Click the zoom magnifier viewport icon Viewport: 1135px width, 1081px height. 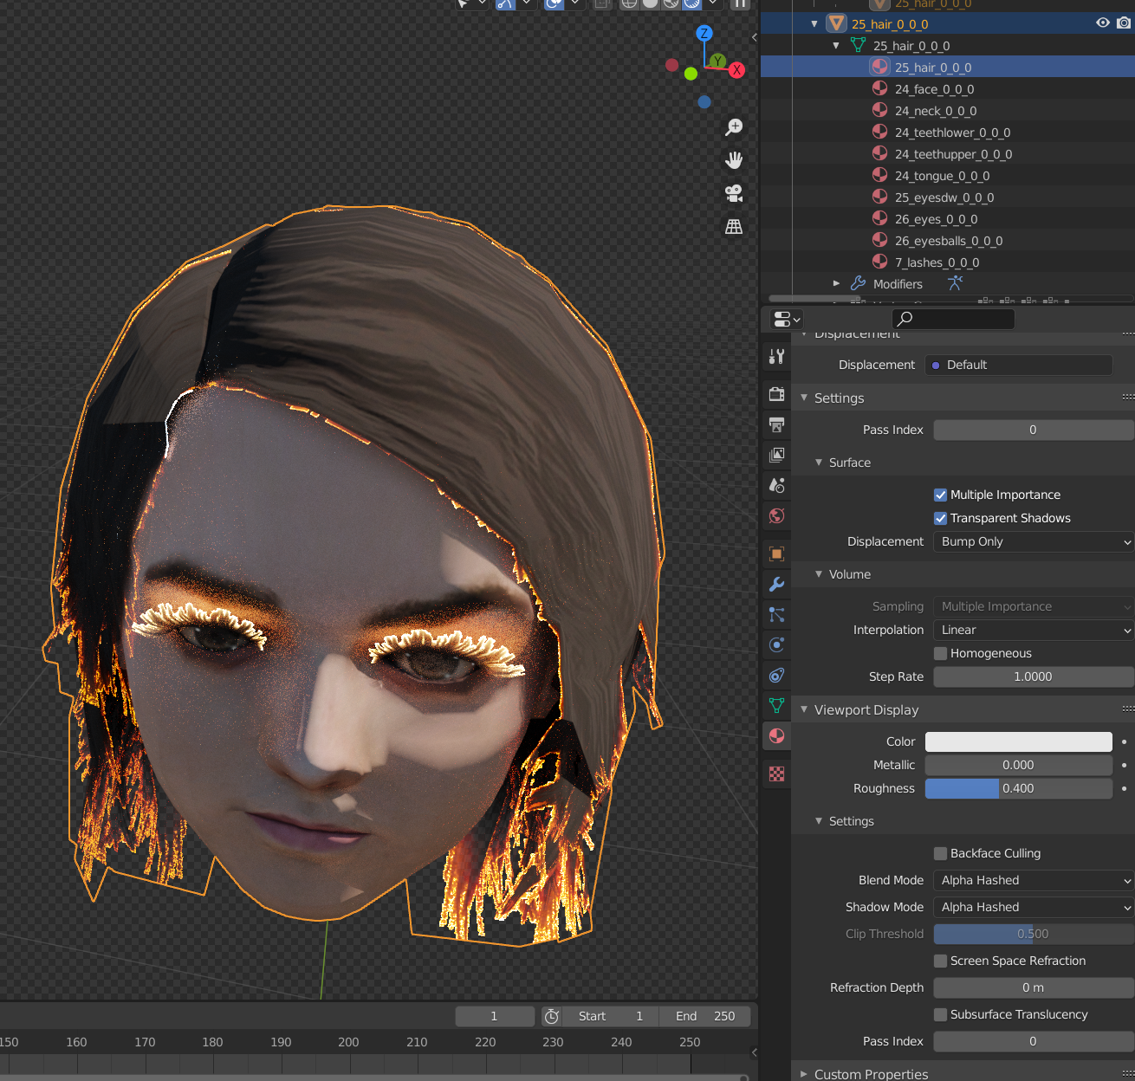pyautogui.click(x=734, y=127)
